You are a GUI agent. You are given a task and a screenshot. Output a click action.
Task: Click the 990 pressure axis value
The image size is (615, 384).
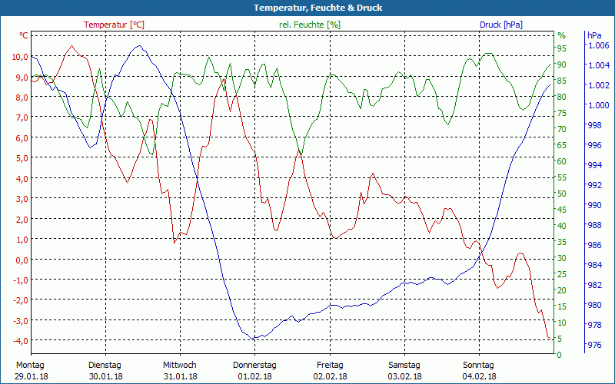pos(594,205)
